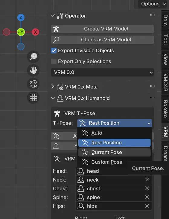Screen dimensions: 169x219
Task: Collapse the VRM 0.x Humanoid panel
Action: point(53,98)
